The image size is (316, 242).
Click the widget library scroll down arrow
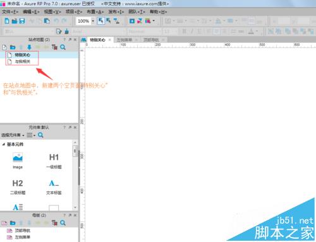(x=75, y=207)
